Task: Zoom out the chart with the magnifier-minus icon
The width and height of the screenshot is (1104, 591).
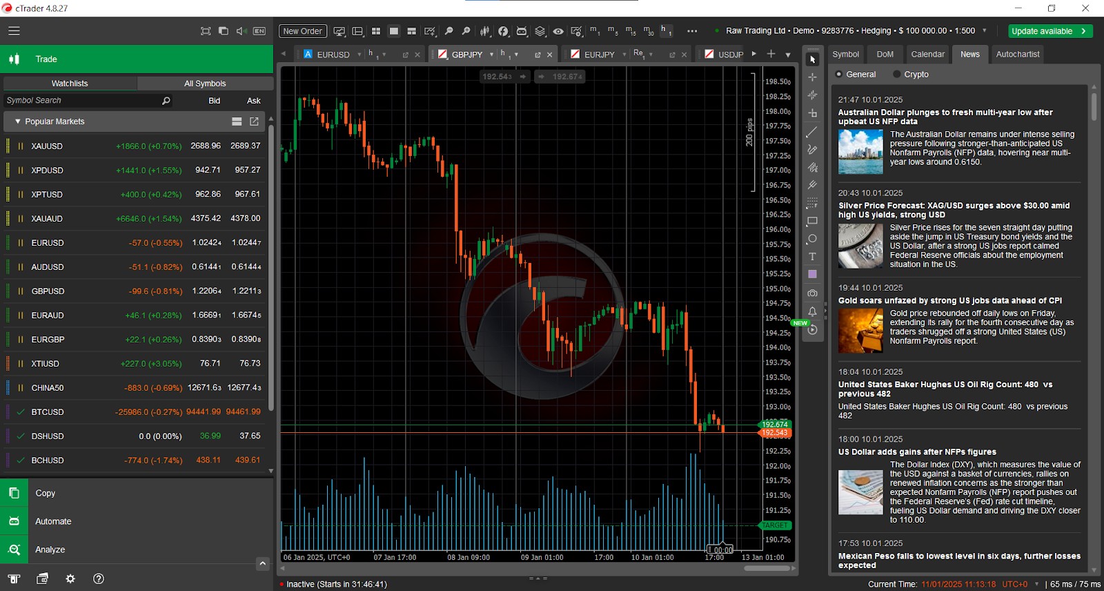Action: click(448, 31)
